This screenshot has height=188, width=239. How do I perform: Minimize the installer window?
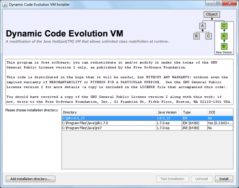pyautogui.click(x=210, y=3)
